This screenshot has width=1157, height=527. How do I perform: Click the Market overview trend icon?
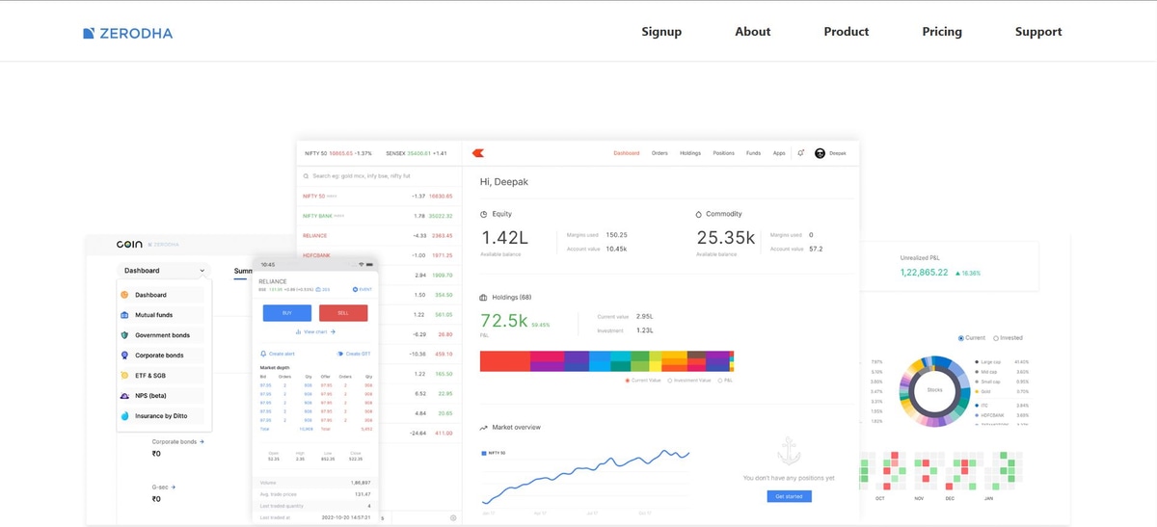[x=484, y=427]
